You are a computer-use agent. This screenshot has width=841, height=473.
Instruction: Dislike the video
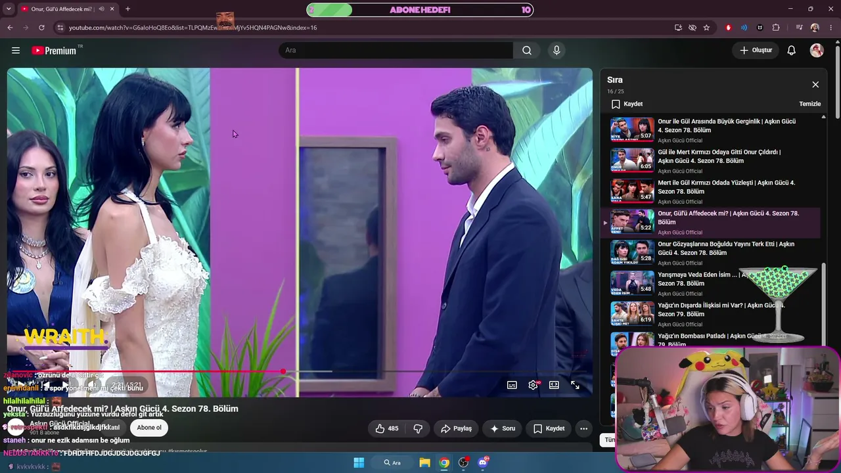pos(418,428)
